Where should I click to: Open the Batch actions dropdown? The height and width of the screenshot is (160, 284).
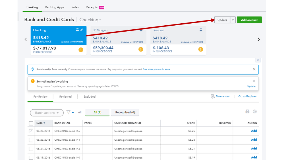pyautogui.click(x=47, y=113)
